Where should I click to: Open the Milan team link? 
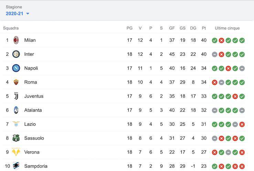click(x=30, y=40)
